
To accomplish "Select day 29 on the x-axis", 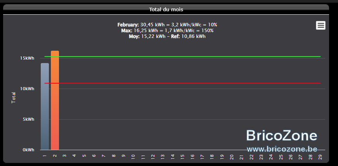I will coord(320,157).
